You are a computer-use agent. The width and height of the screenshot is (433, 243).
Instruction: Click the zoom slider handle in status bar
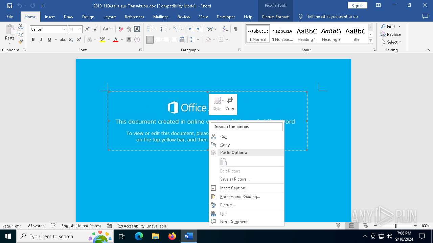tap(395, 226)
